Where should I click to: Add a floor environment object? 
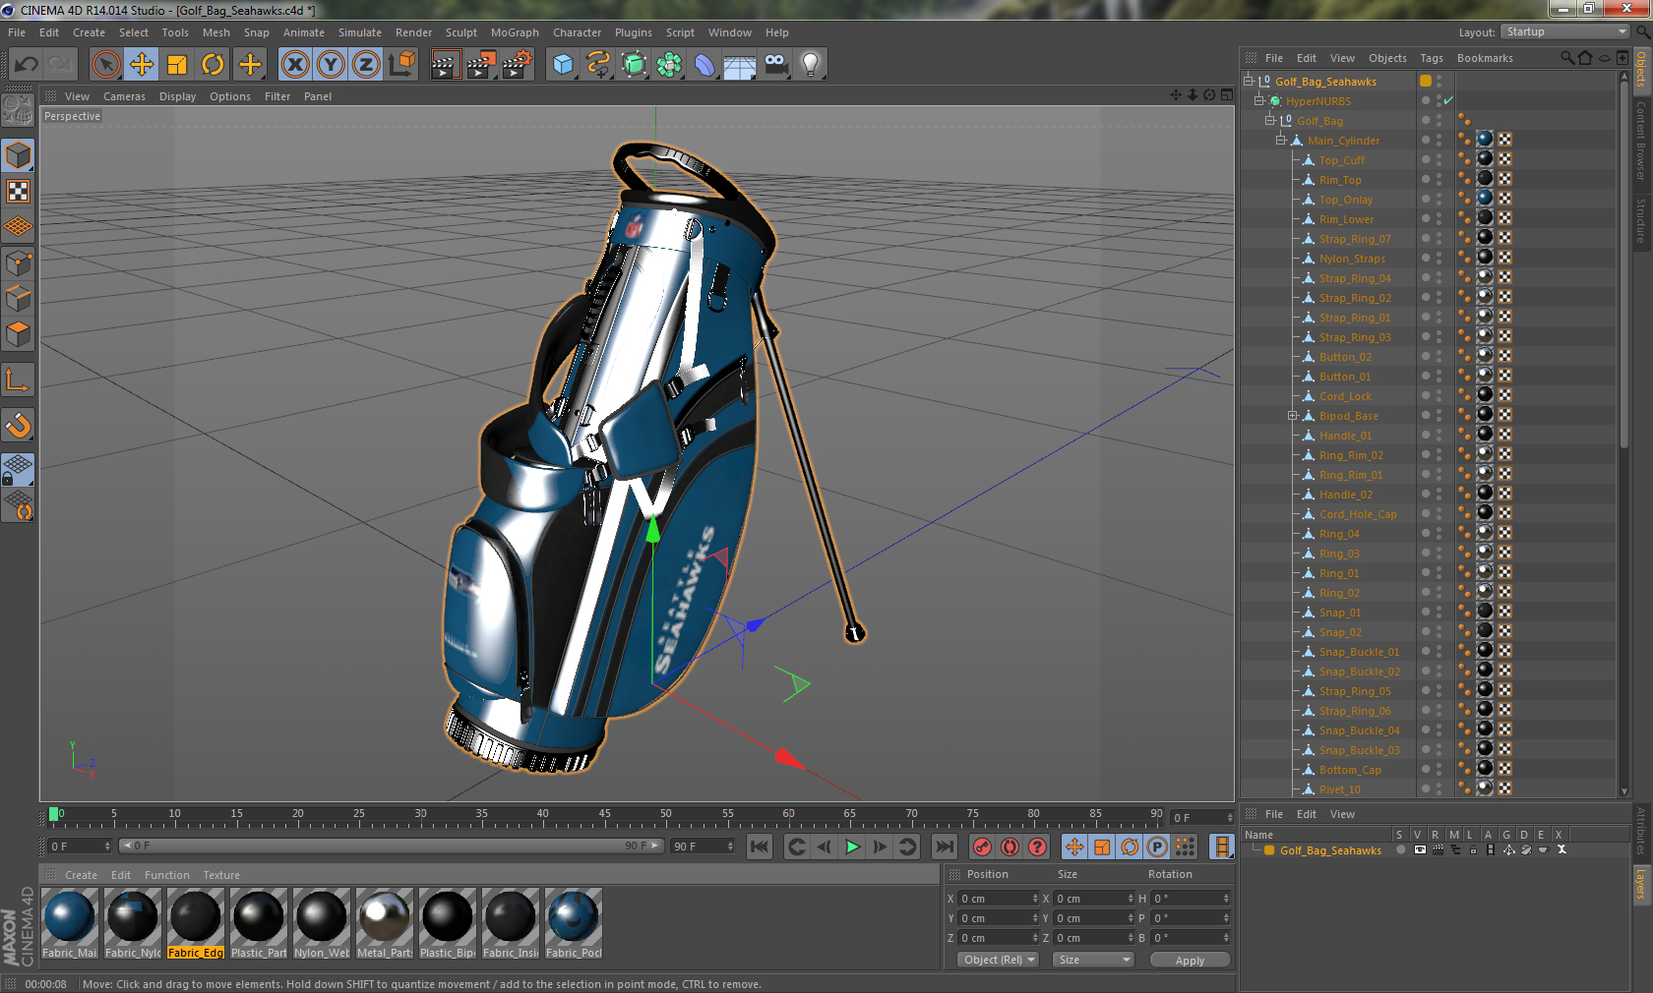point(740,65)
